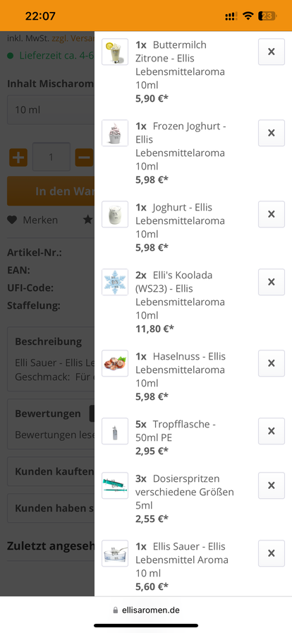The image size is (292, 633).
Task: Remove Frozen Joghurt item from cart
Action: pyautogui.click(x=272, y=133)
